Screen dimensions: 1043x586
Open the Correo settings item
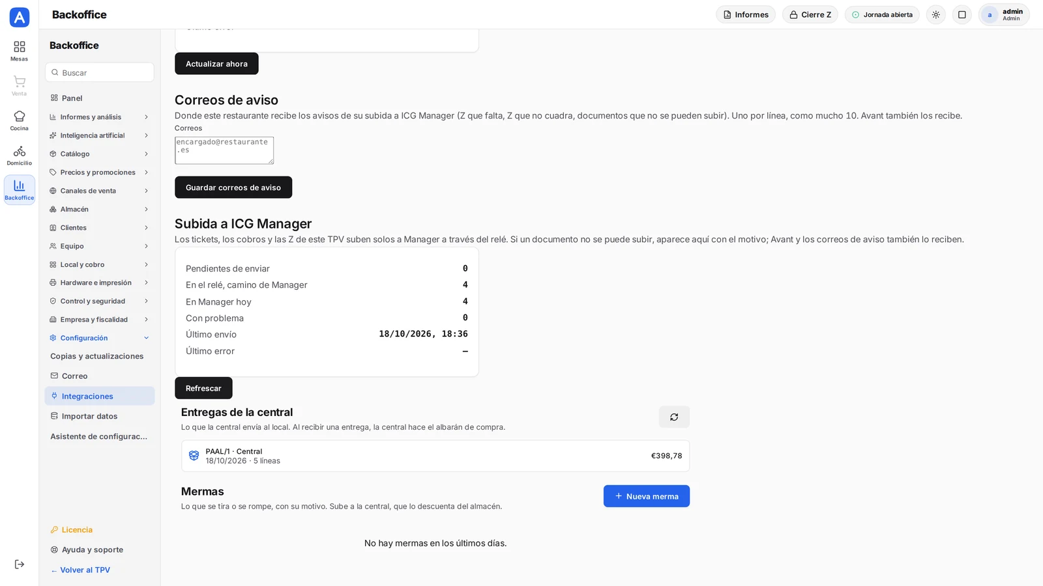click(x=100, y=376)
